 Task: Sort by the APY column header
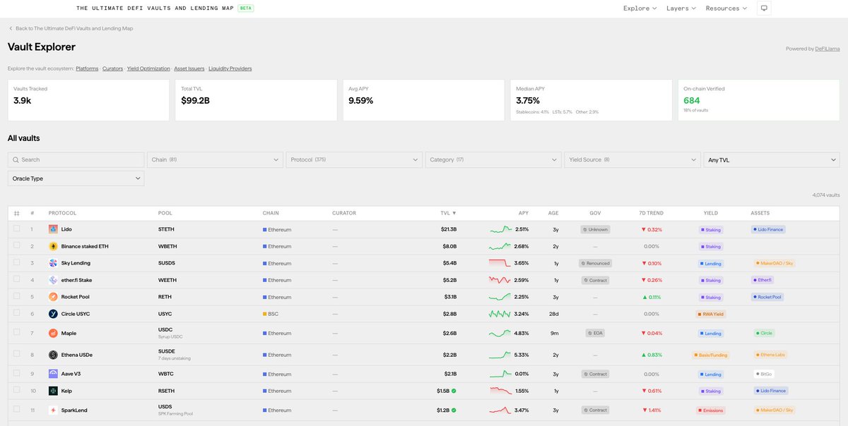[524, 213]
